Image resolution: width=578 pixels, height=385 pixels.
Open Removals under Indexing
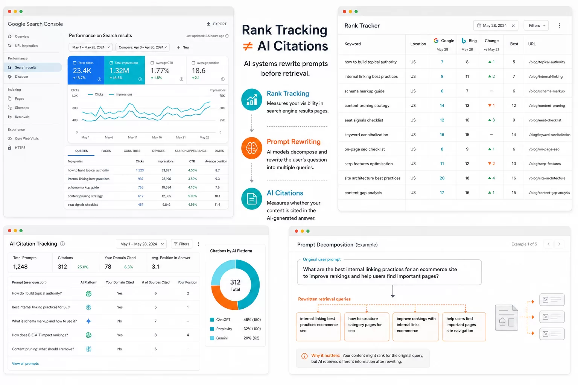click(x=22, y=117)
